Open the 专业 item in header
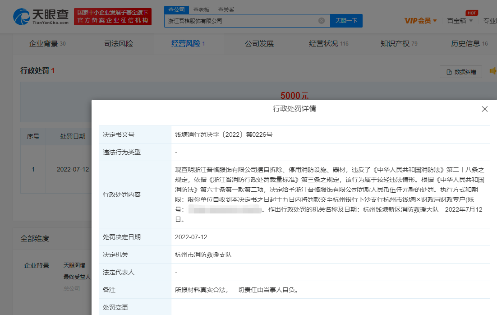 tap(490, 21)
